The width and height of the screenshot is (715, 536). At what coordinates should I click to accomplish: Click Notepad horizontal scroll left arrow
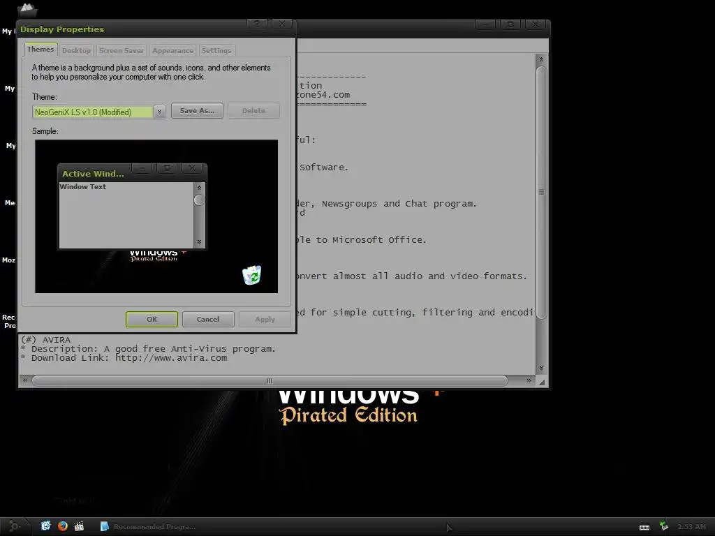pyautogui.click(x=26, y=380)
